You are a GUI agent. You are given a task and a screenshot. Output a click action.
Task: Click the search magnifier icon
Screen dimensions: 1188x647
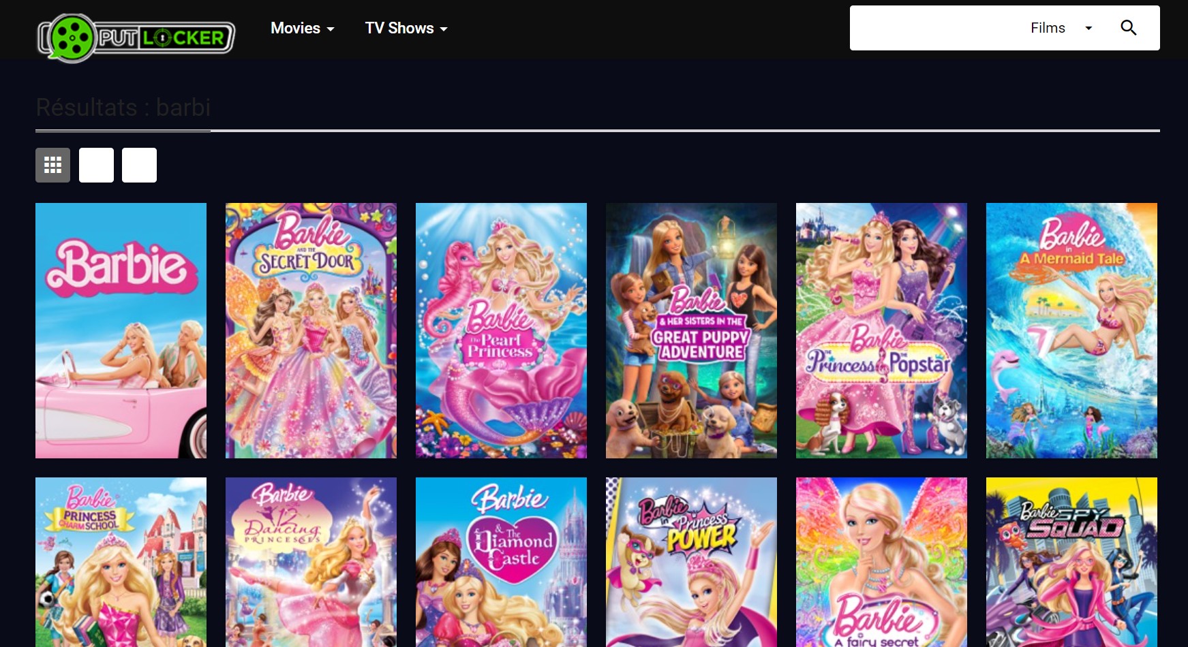[1129, 28]
